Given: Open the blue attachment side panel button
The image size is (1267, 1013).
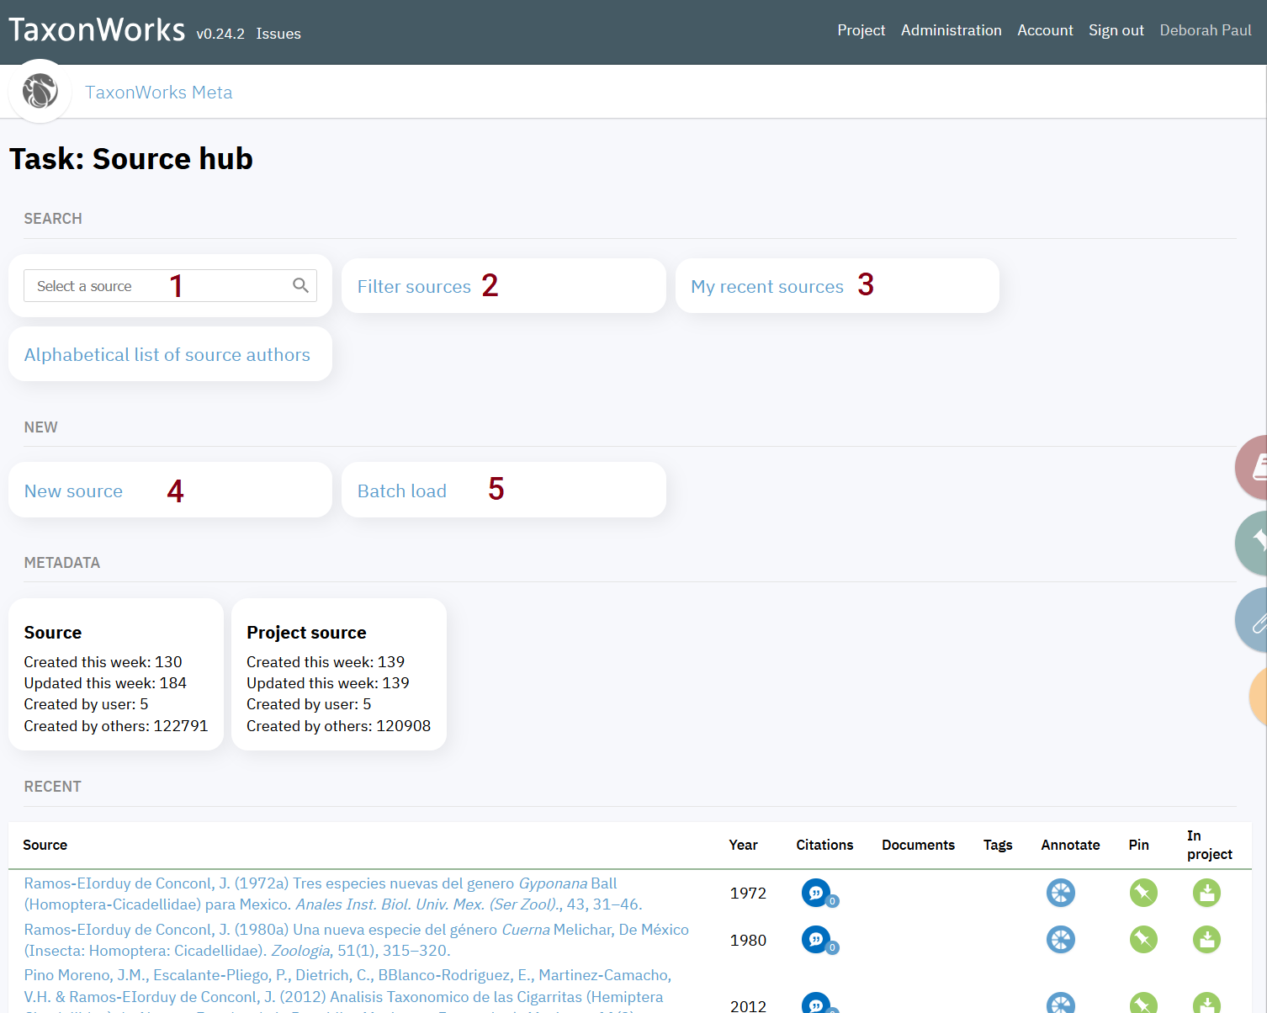Looking at the screenshot, I should click(x=1252, y=620).
